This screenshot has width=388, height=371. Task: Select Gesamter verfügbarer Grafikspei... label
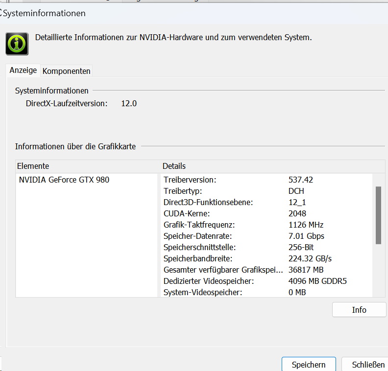tap(223, 270)
